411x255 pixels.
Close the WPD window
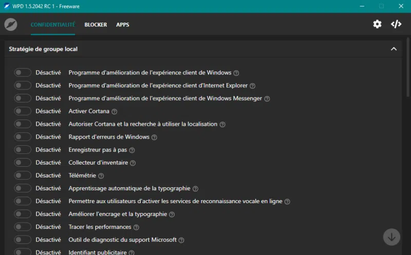click(401, 6)
